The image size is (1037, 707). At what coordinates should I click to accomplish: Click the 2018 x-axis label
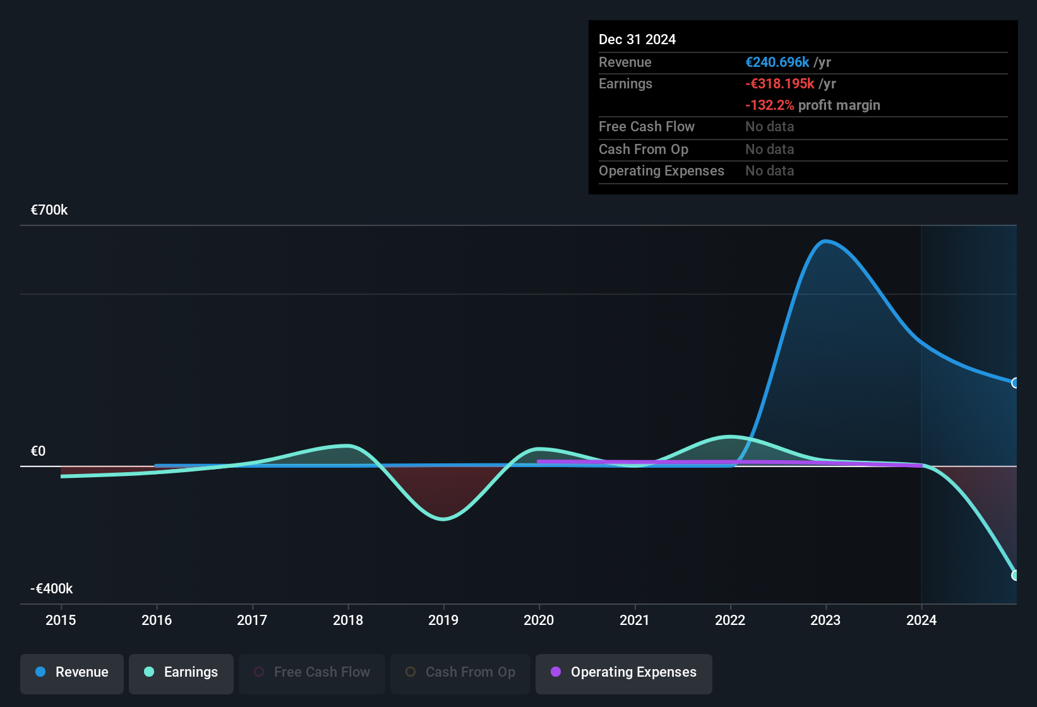(348, 620)
